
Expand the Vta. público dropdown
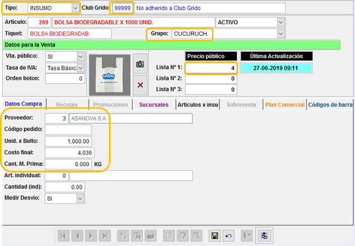tap(80, 56)
